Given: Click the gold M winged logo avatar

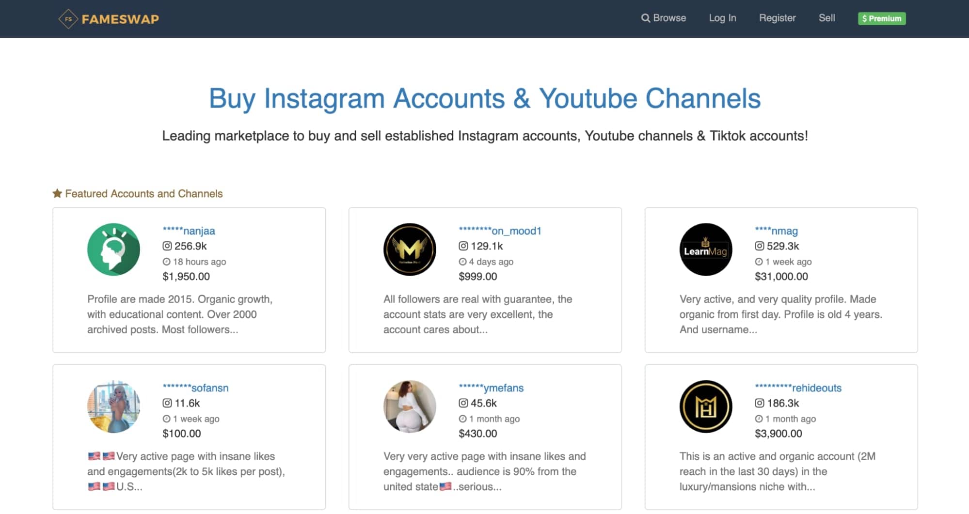Looking at the screenshot, I should pos(410,249).
